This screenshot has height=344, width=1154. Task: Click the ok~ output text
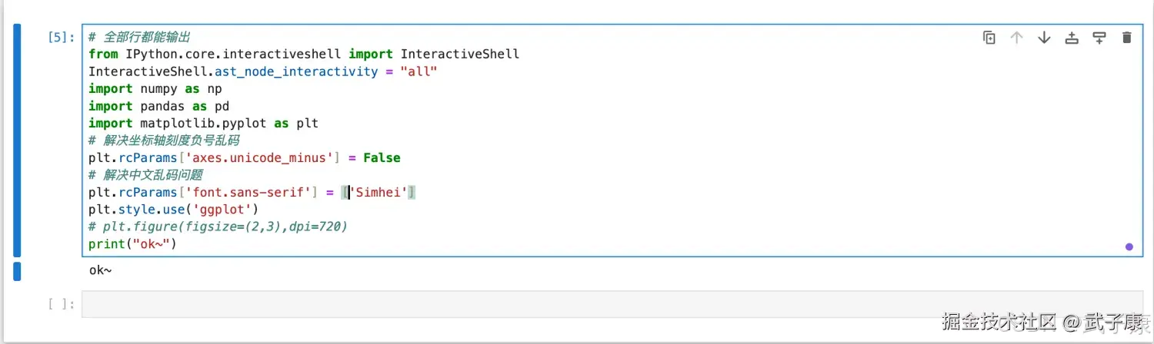[101, 271]
